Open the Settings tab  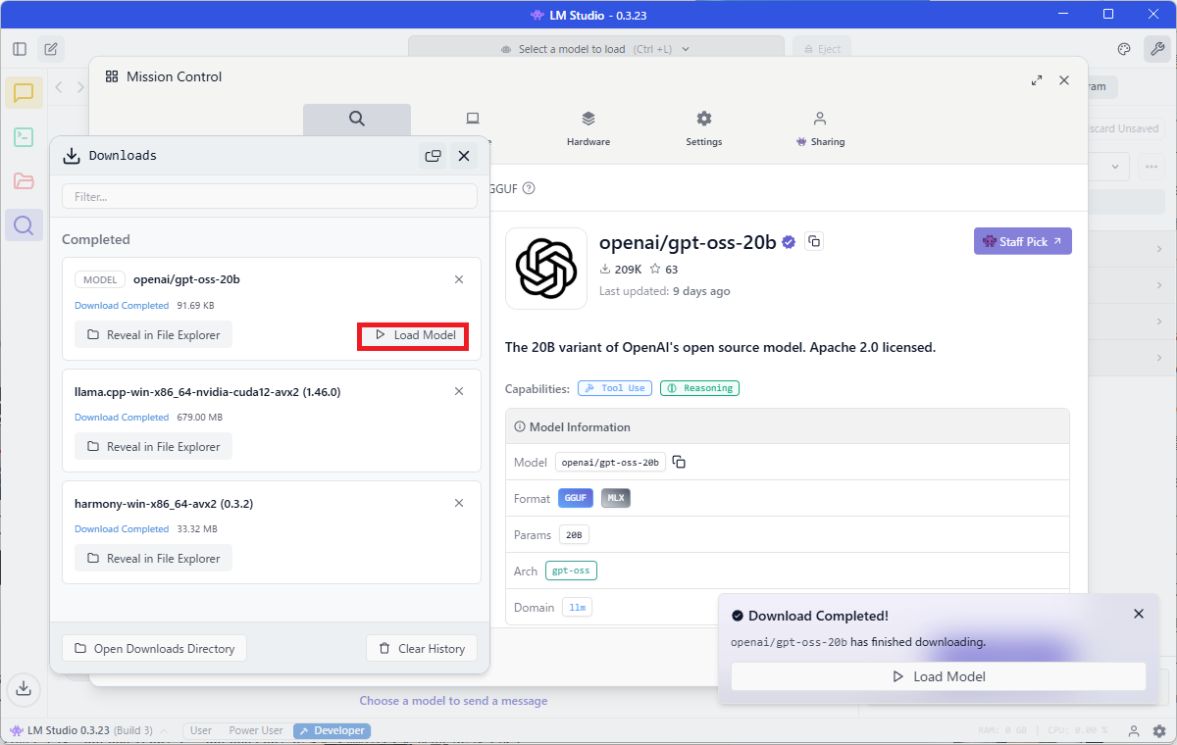[704, 127]
